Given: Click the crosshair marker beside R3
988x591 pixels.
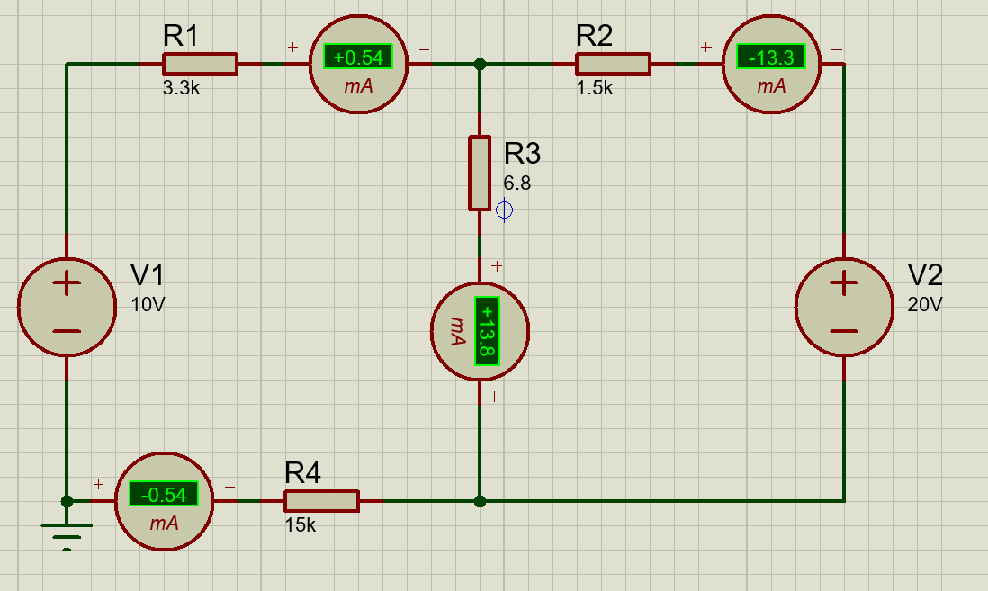Looking at the screenshot, I should (x=506, y=209).
